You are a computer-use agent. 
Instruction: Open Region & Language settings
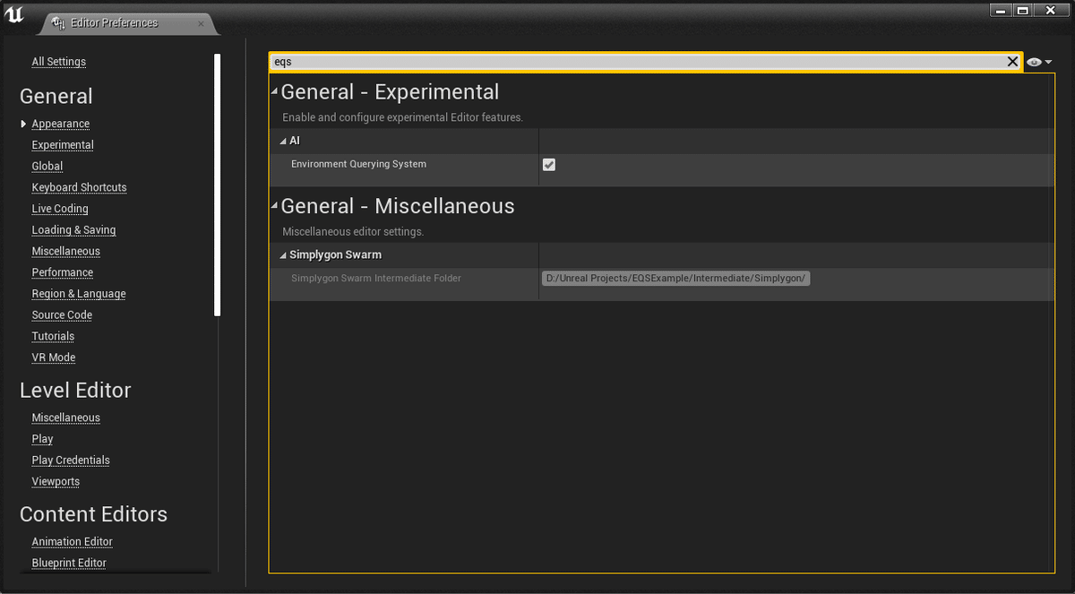click(x=79, y=294)
